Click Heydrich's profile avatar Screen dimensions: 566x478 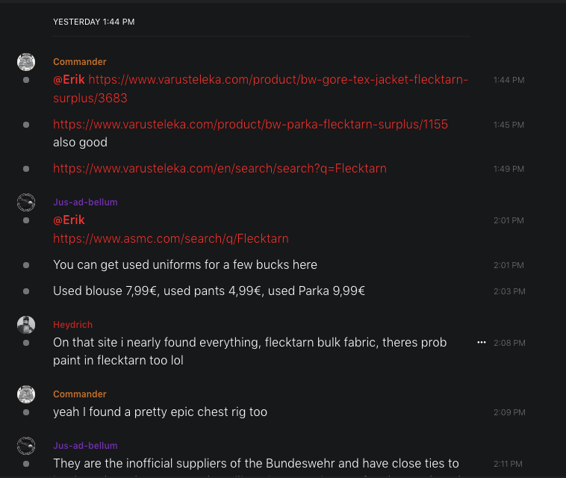pyautogui.click(x=26, y=325)
